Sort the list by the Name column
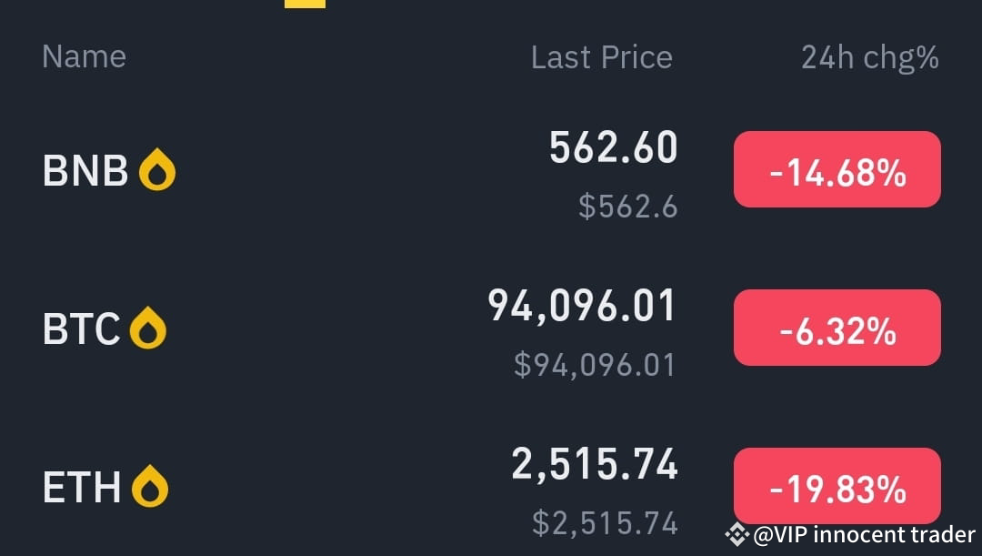 [x=84, y=56]
